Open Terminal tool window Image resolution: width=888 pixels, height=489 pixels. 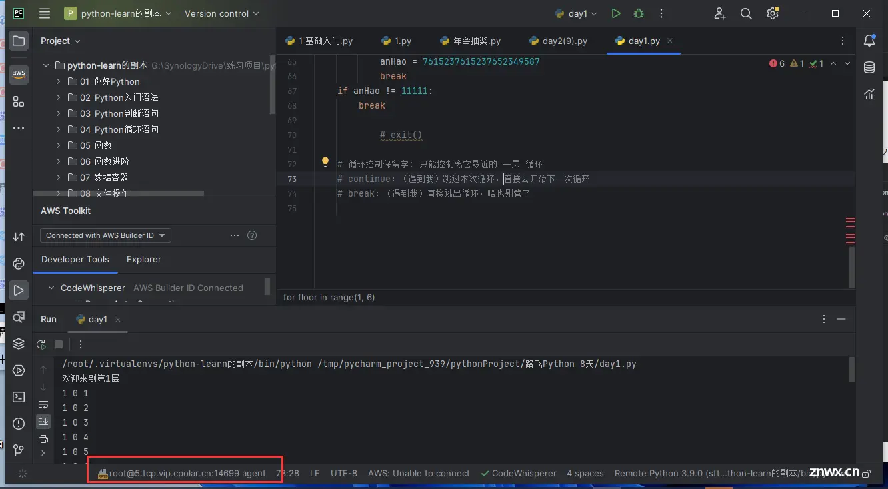(x=19, y=397)
